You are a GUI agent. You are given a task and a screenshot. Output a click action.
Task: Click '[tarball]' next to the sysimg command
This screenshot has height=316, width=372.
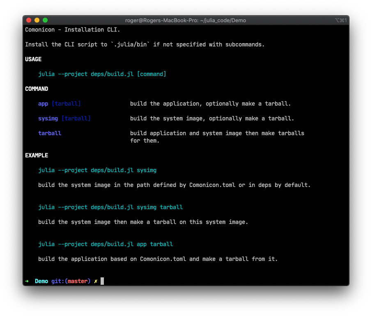pos(76,118)
